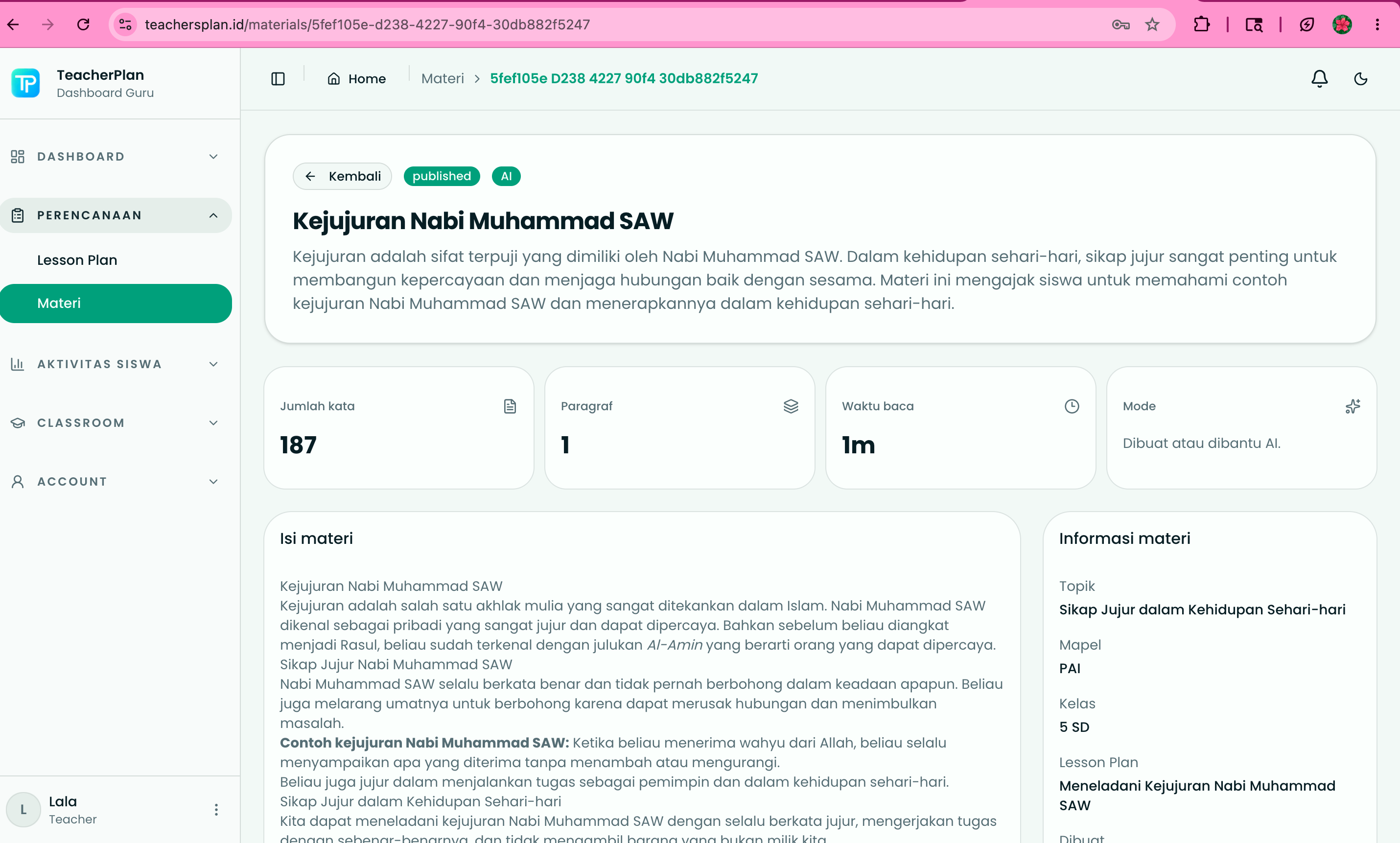Open the browser extensions puzzle icon
The height and width of the screenshot is (843, 1400).
[1202, 24]
